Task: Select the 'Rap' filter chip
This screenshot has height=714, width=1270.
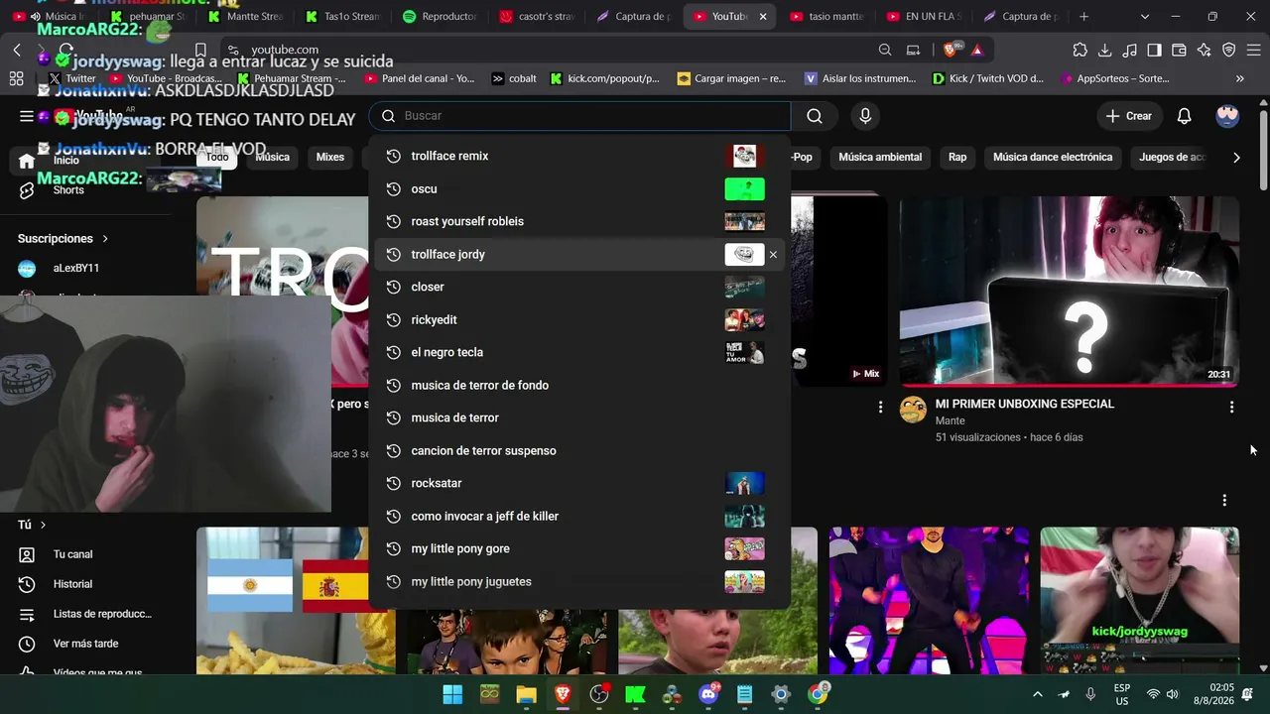Action: pos(957,157)
